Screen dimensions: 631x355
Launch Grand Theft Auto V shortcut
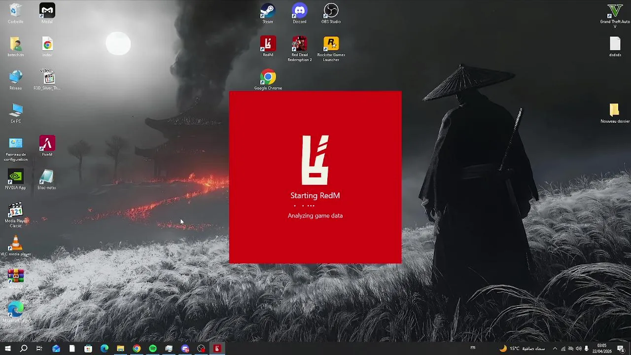pyautogui.click(x=615, y=16)
